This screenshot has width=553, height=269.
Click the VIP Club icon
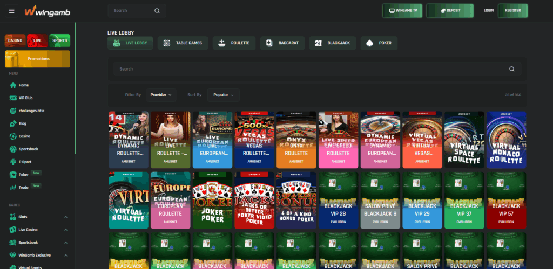(13, 98)
